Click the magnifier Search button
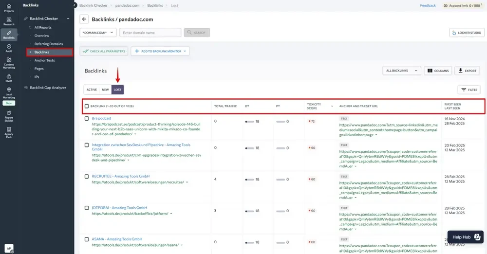Image resolution: width=487 pixels, height=254 pixels. [197, 33]
